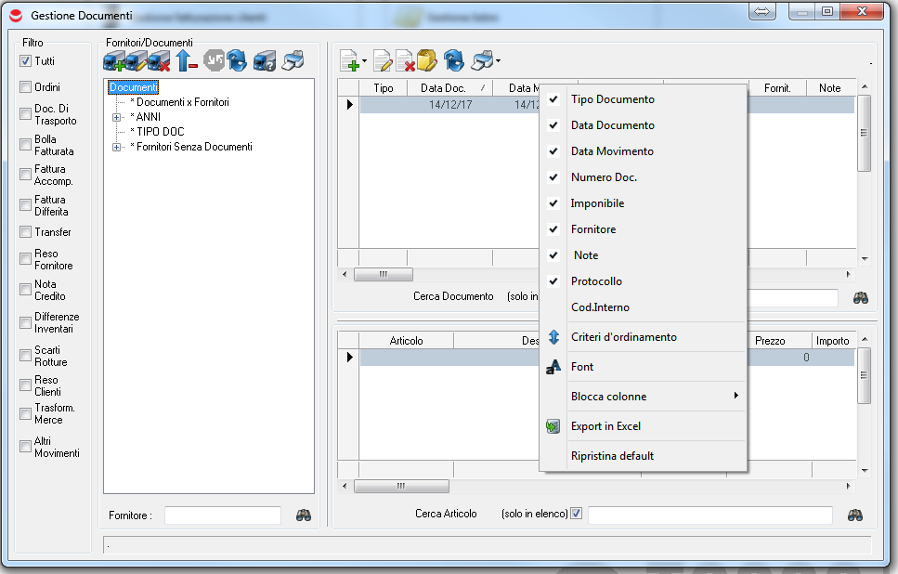Screen dimensions: 898x574
Task: Click the binoculars icon beside the Fornitore field
Action: tap(304, 515)
